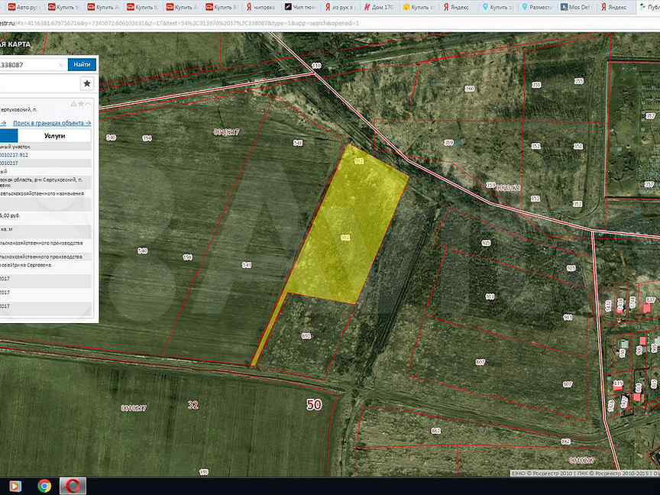Click the warning triangle icon in info card
This screenshot has height=495, width=660.
74,104
